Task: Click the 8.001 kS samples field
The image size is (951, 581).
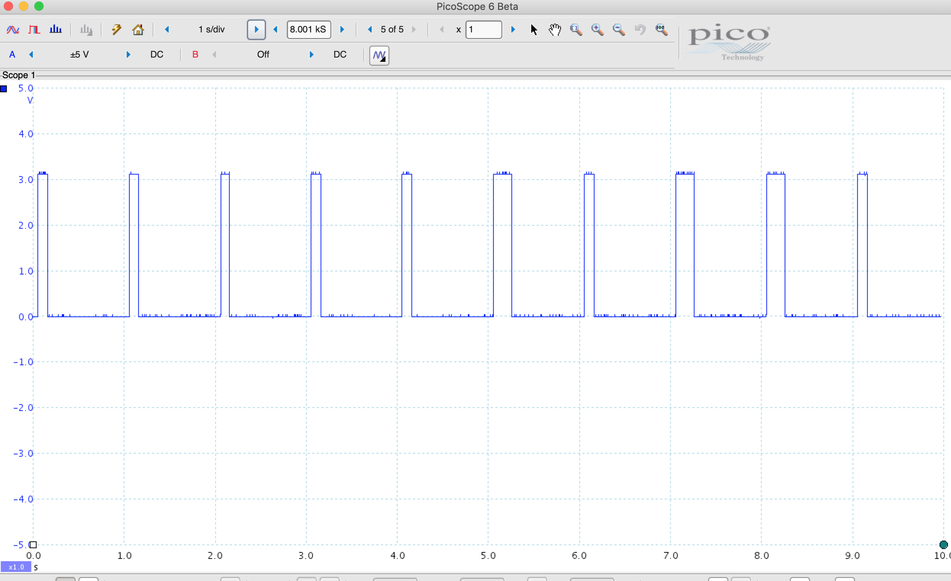Action: [309, 30]
